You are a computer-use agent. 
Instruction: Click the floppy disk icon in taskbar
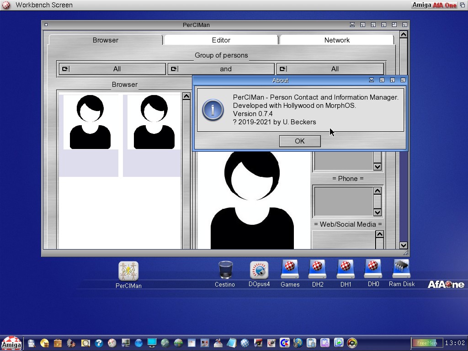(x=32, y=343)
